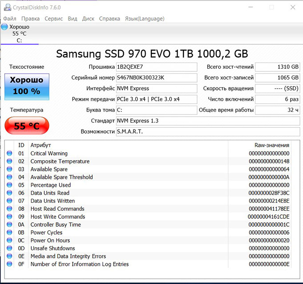Click the Техсостояние label
This screenshot has width=303, height=284.
tap(27, 67)
